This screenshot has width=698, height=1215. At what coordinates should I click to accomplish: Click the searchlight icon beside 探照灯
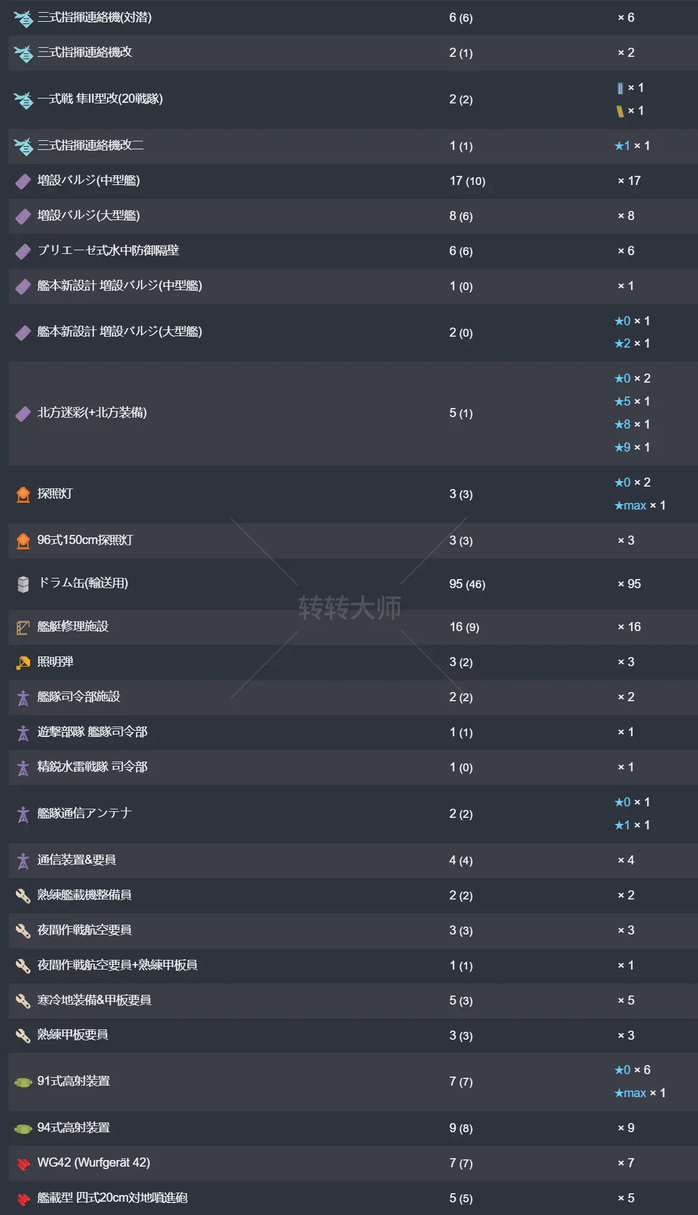pyautogui.click(x=23, y=494)
